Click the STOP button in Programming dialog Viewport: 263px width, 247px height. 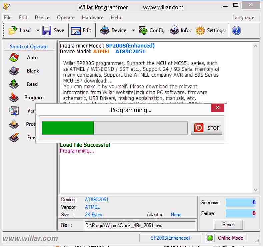(x=207, y=128)
